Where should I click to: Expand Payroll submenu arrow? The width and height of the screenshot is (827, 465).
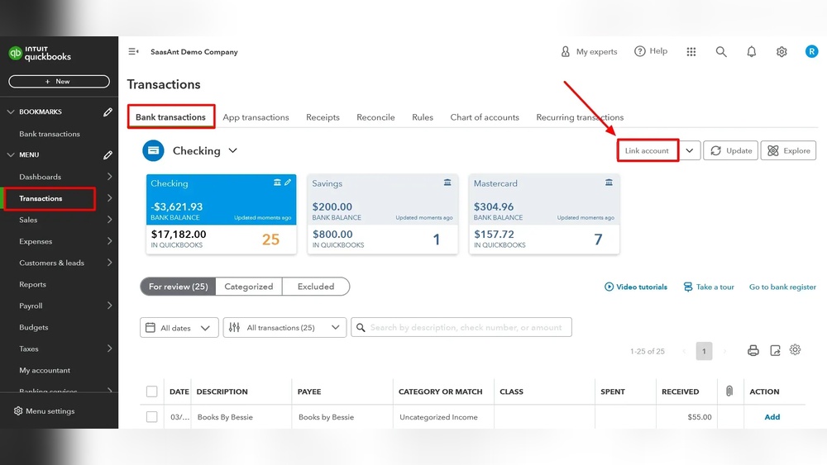tap(109, 306)
